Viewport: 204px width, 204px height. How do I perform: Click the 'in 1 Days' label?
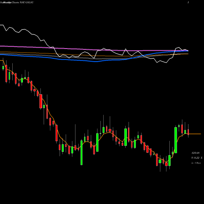(x=196, y=163)
